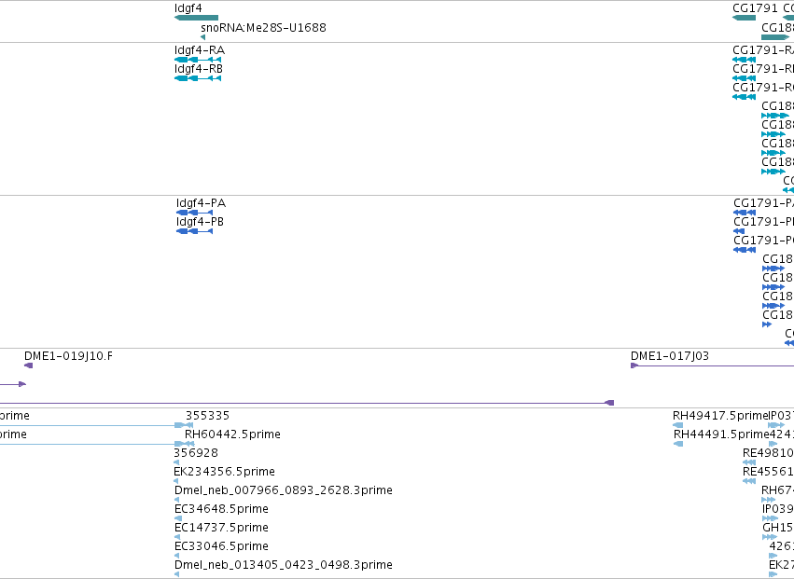Select the purple DME1-017J03 feature line
This screenshot has height=579, width=794.
(712, 365)
